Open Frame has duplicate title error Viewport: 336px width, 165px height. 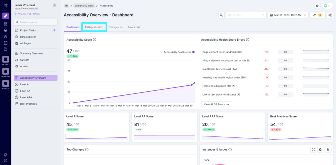click(x=219, y=86)
